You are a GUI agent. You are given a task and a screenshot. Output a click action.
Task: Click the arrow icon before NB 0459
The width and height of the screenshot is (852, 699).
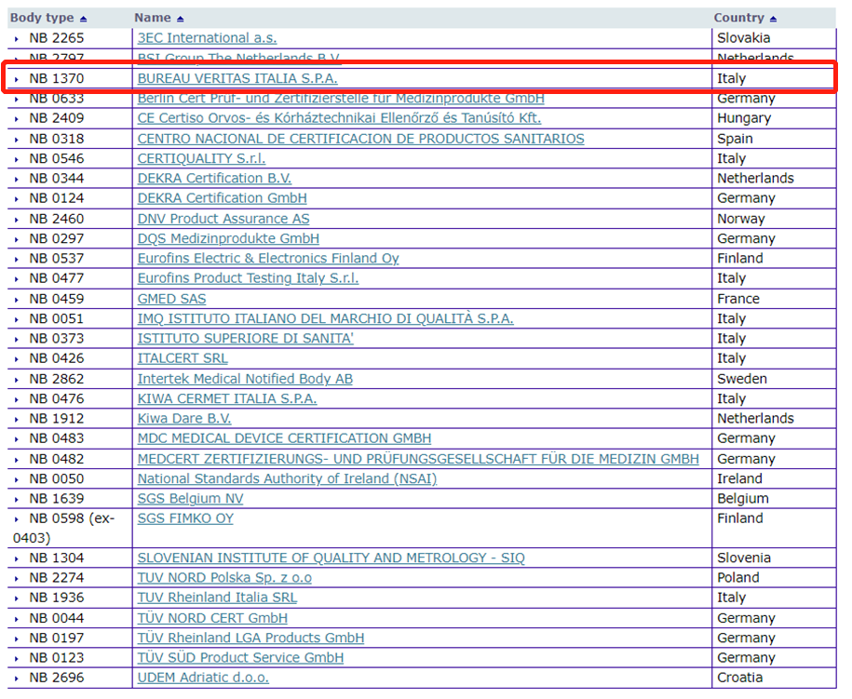coord(17,300)
